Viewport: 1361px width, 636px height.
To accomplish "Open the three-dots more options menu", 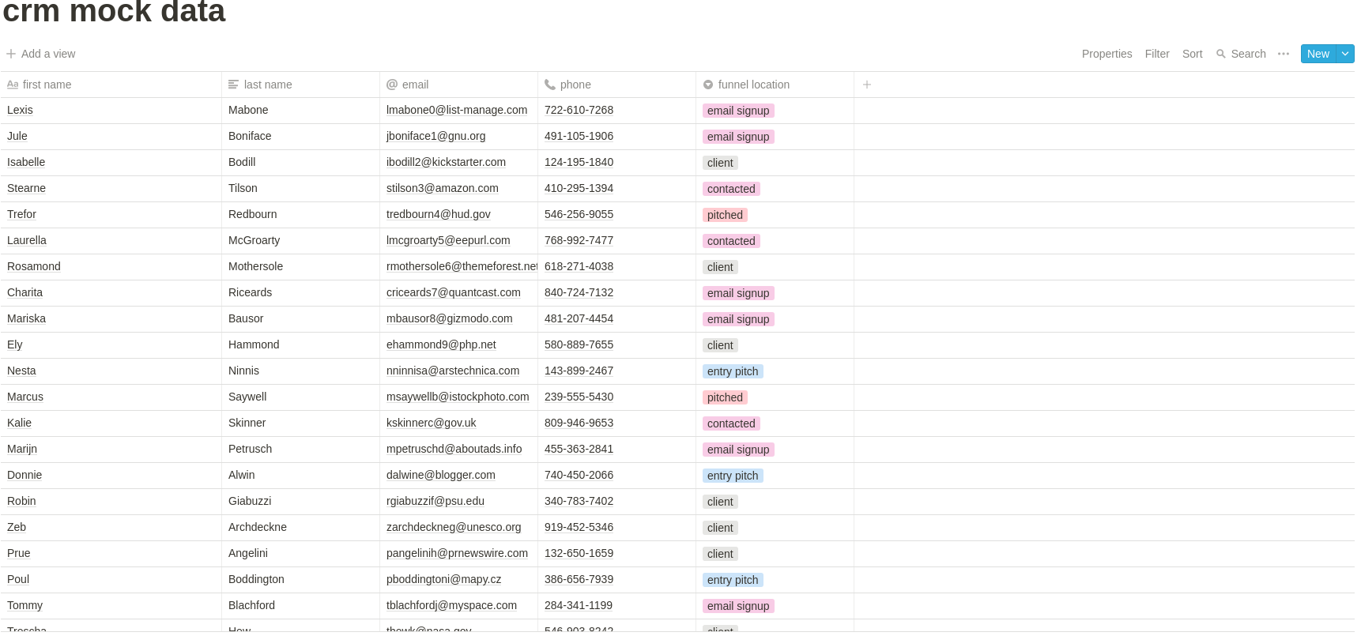I will [1283, 54].
